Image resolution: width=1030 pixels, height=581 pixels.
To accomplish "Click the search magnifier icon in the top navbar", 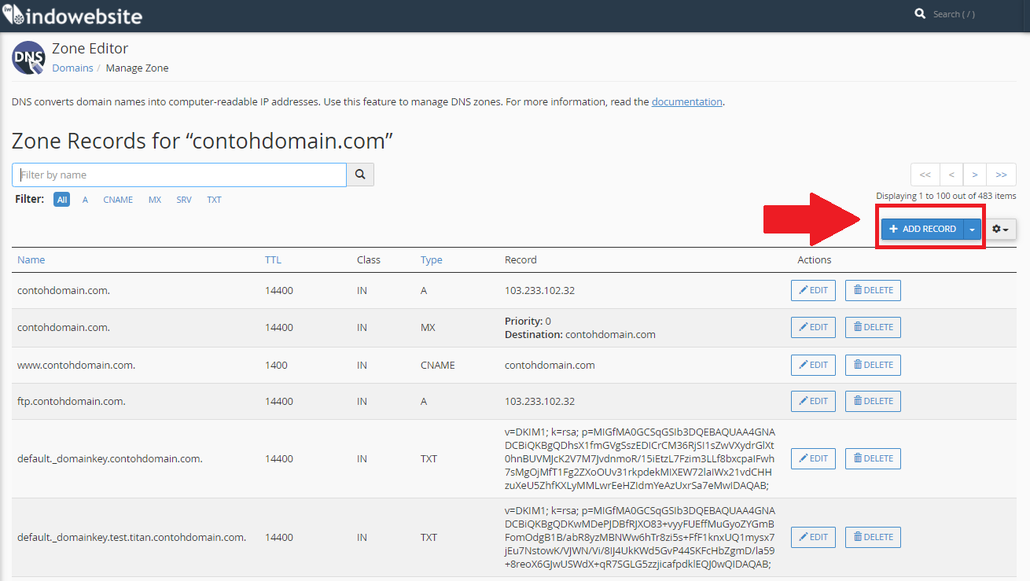I will [x=920, y=13].
